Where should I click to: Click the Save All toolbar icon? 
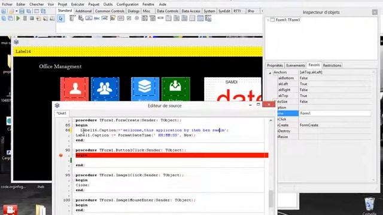point(29,11)
